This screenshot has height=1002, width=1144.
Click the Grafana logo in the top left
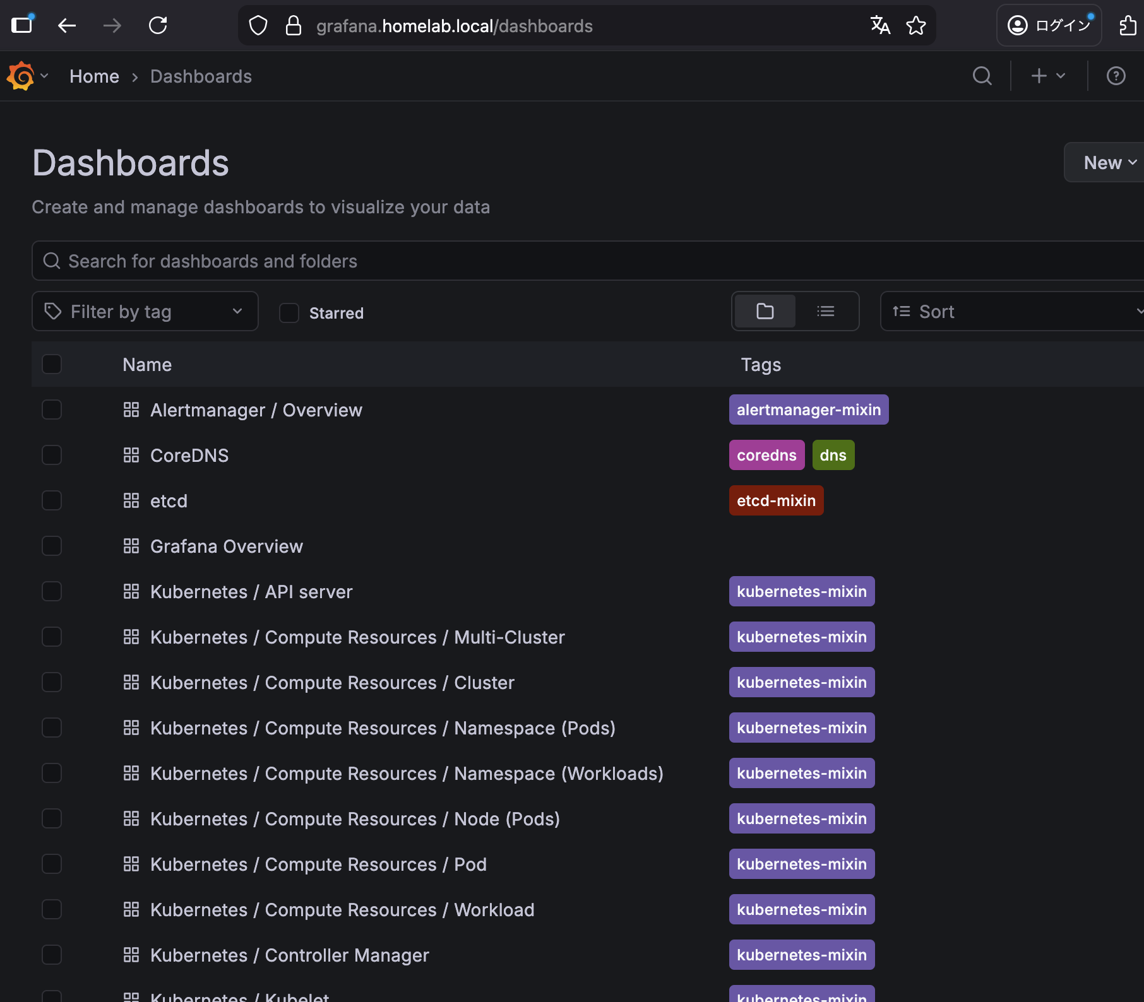click(21, 76)
